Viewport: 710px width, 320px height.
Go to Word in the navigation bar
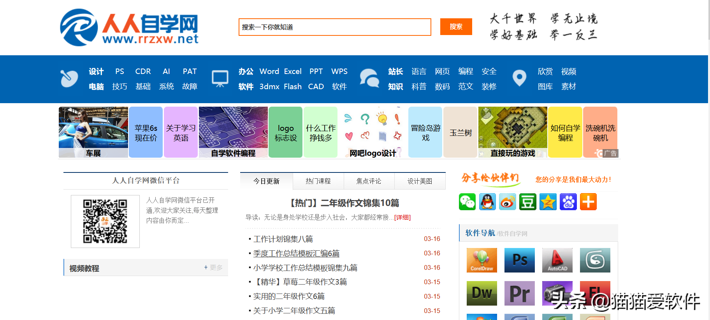tap(269, 71)
